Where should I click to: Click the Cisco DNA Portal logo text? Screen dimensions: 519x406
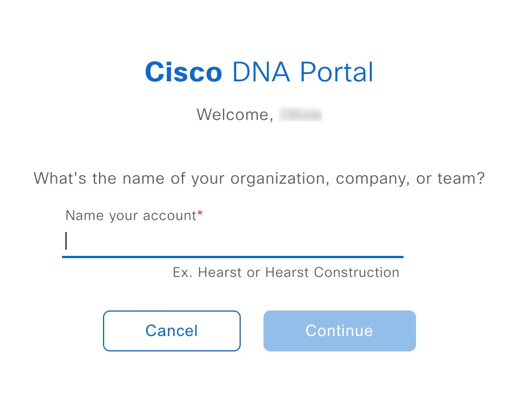point(259,72)
